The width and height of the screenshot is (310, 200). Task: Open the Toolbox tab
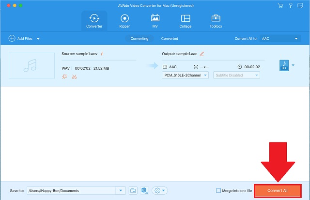coord(216,21)
